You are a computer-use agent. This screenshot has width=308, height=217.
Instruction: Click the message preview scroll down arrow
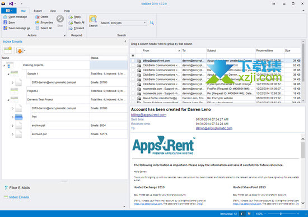pos(303,203)
